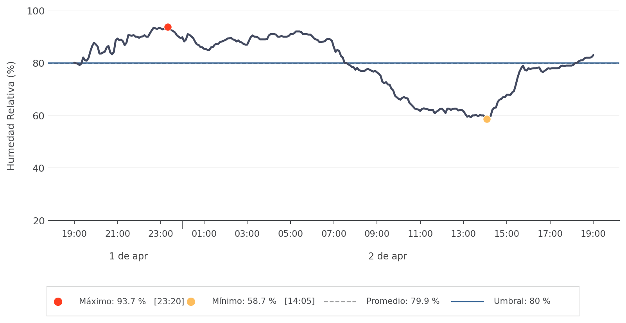Click the 'Humedad Relativa (%)' axis title
The image size is (626, 323).
11,116
